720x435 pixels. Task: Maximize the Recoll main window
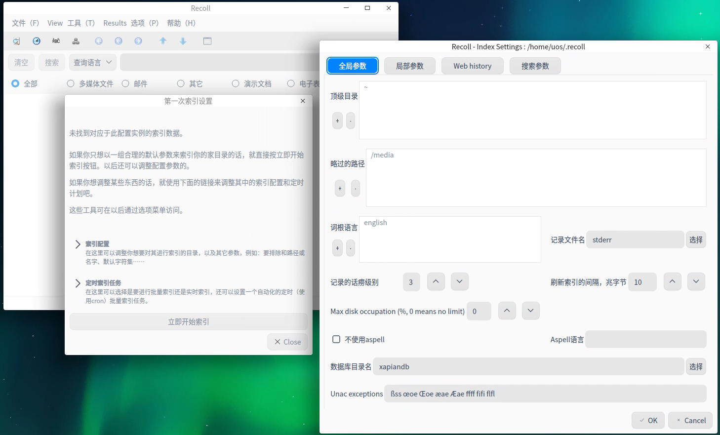[367, 8]
